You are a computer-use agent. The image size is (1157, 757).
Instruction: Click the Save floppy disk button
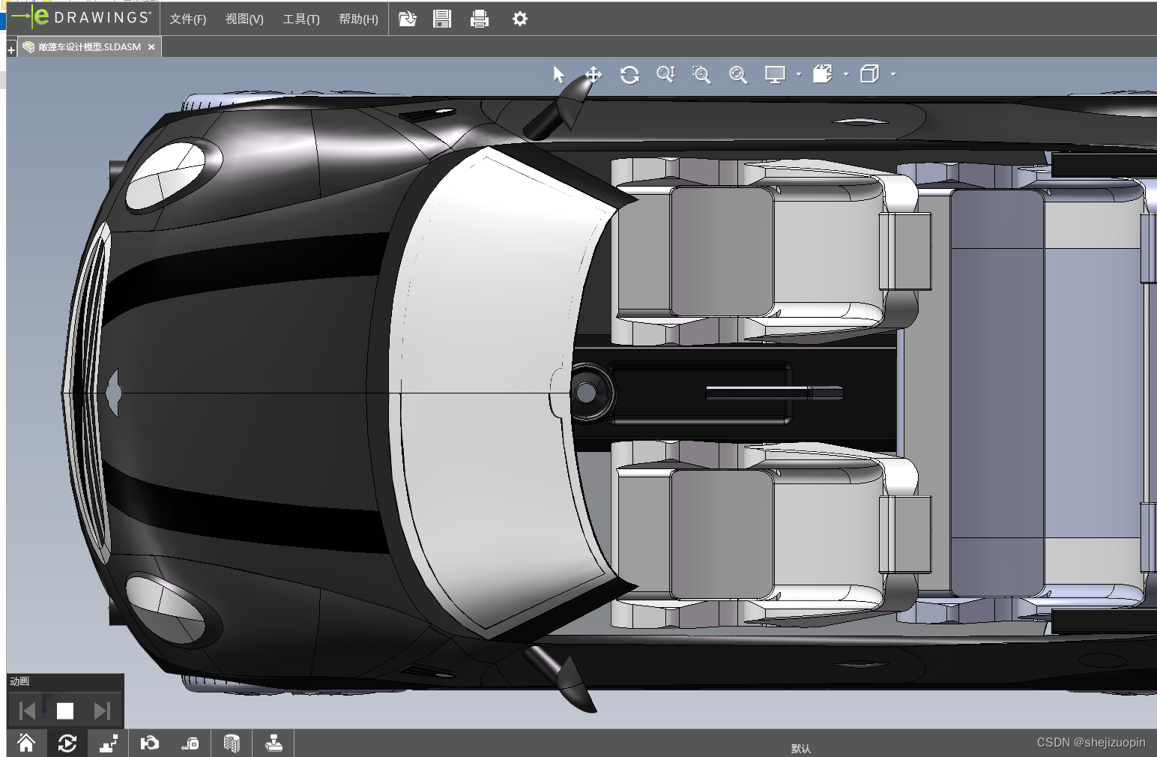coord(442,19)
